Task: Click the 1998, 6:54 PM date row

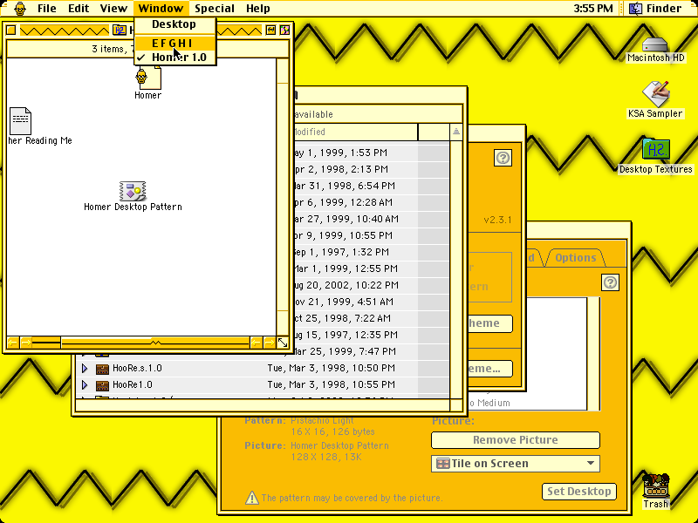Action: coord(344,186)
